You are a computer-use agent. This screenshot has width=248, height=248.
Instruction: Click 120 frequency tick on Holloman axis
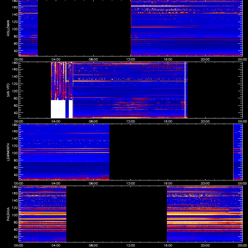(15, 22)
